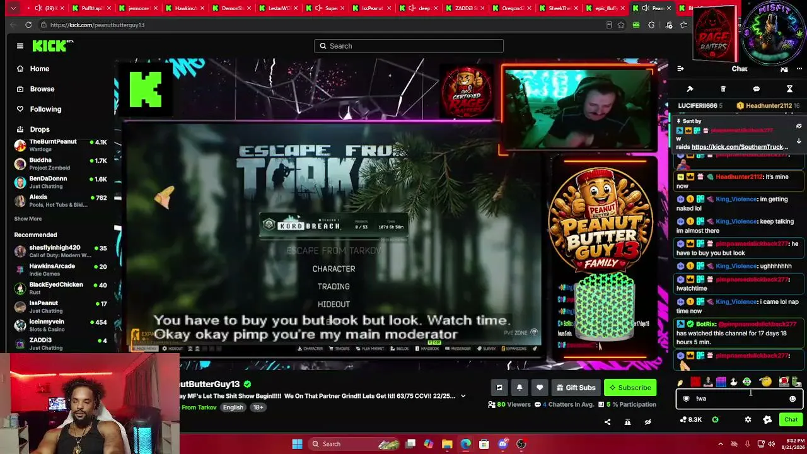This screenshot has width=807, height=454.
Task: Open the emoji picker in chat
Action: (792, 399)
